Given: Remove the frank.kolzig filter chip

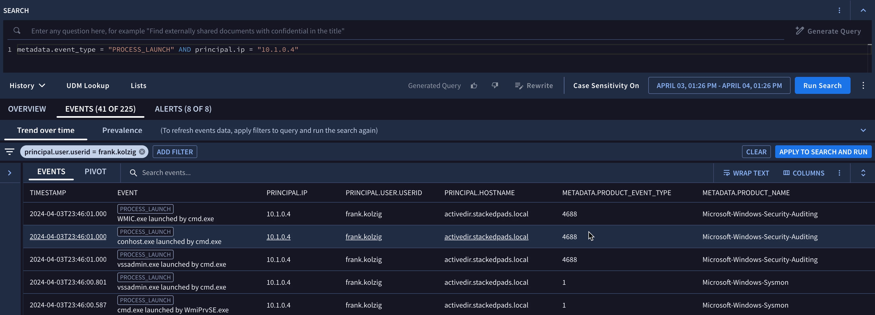Looking at the screenshot, I should tap(142, 152).
